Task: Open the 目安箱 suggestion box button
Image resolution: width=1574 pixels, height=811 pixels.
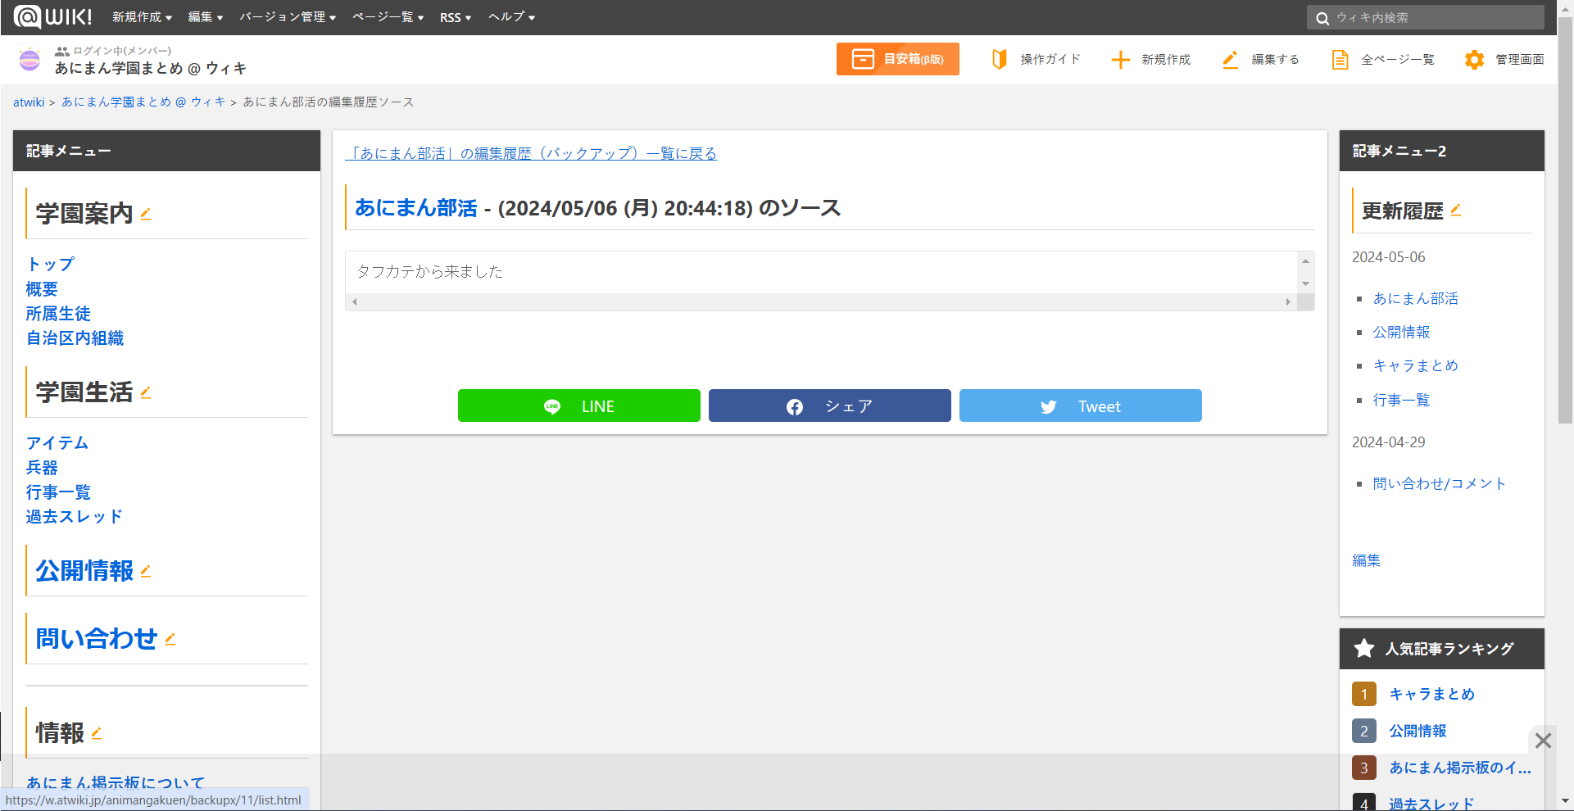Action: [x=897, y=59]
